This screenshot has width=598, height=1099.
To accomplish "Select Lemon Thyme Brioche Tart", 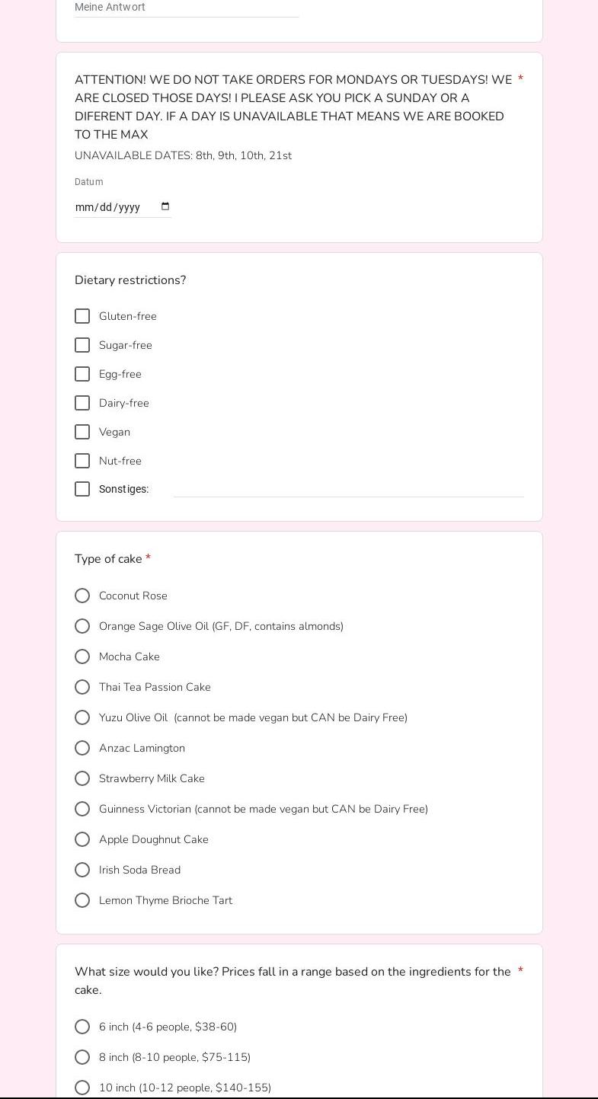I will click(x=82, y=900).
